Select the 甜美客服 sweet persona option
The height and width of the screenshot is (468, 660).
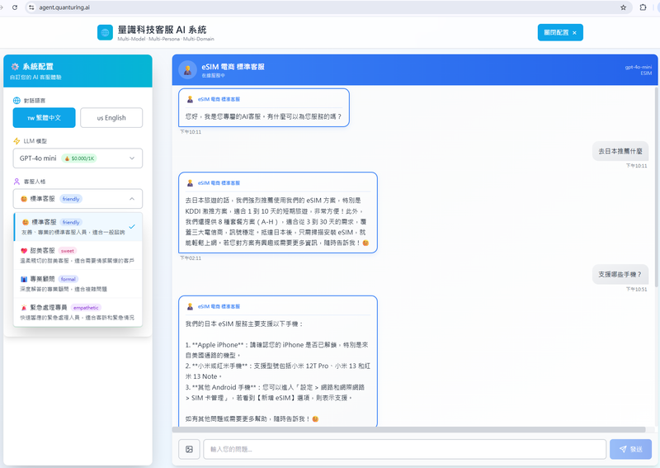click(x=78, y=255)
